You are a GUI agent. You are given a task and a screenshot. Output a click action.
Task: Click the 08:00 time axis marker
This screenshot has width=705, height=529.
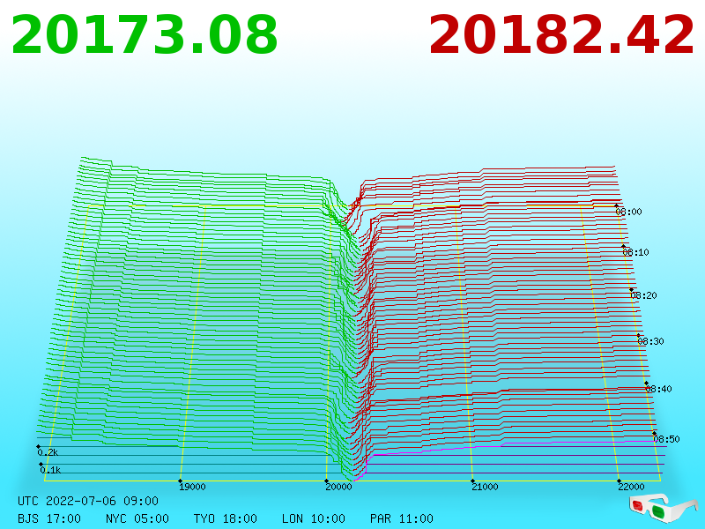tap(628, 212)
